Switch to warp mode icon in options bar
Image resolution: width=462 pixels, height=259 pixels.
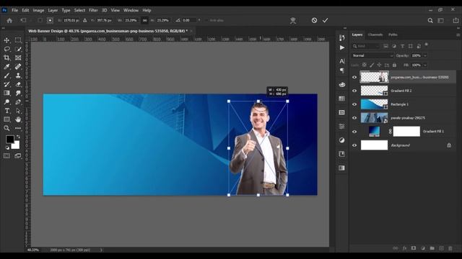[293, 20]
